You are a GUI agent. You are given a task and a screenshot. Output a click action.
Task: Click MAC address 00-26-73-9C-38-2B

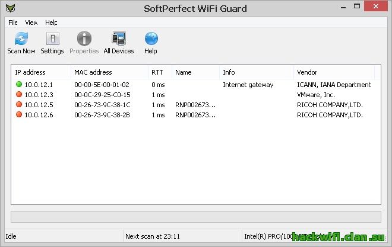[102, 115]
